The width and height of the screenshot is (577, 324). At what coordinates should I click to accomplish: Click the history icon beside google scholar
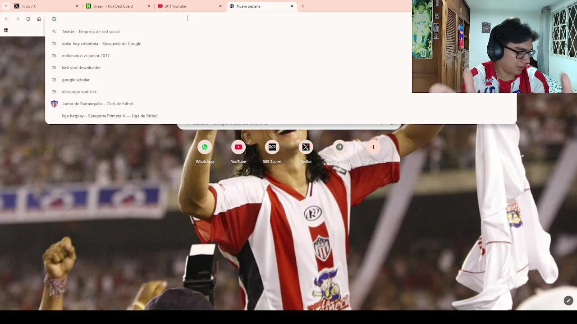pyautogui.click(x=54, y=80)
